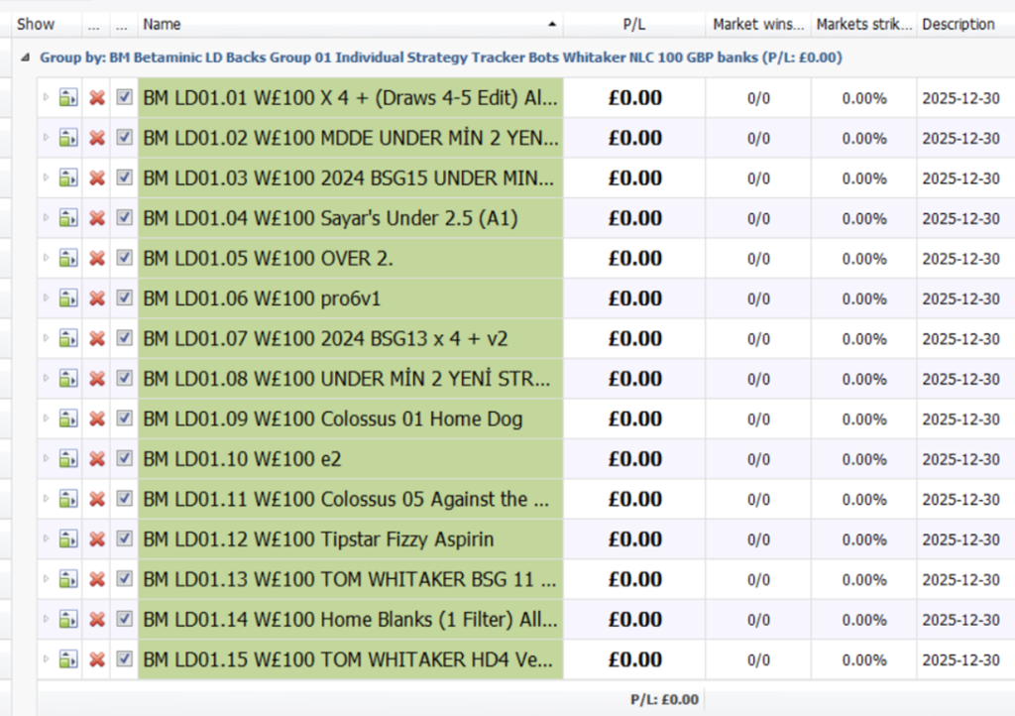Toggle checkbox for BM LD01.14 Home Blanks
This screenshot has height=716, width=1015.
coord(124,619)
